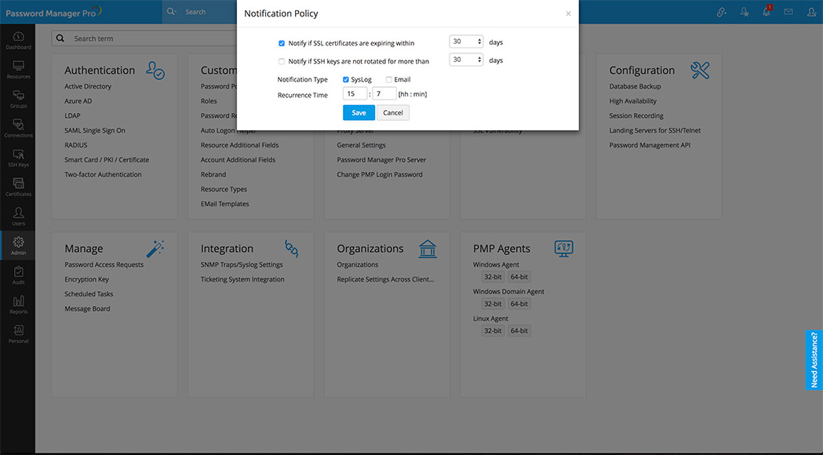Click the Configuration tools icon
Image resolution: width=823 pixels, height=455 pixels.
(700, 71)
